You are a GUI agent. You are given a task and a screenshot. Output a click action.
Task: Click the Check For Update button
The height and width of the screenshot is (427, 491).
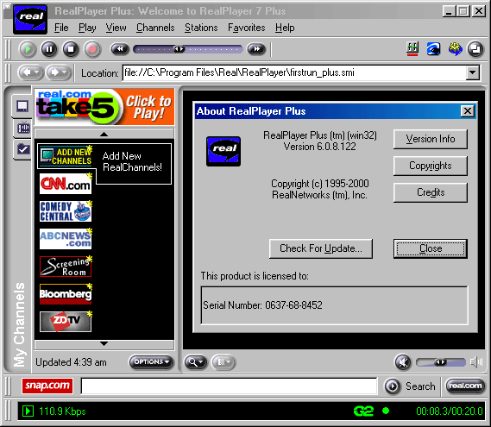(x=321, y=248)
